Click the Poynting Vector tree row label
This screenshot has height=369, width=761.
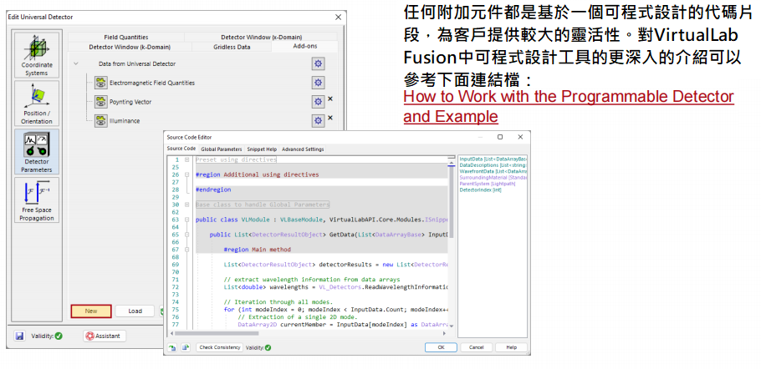coord(130,102)
